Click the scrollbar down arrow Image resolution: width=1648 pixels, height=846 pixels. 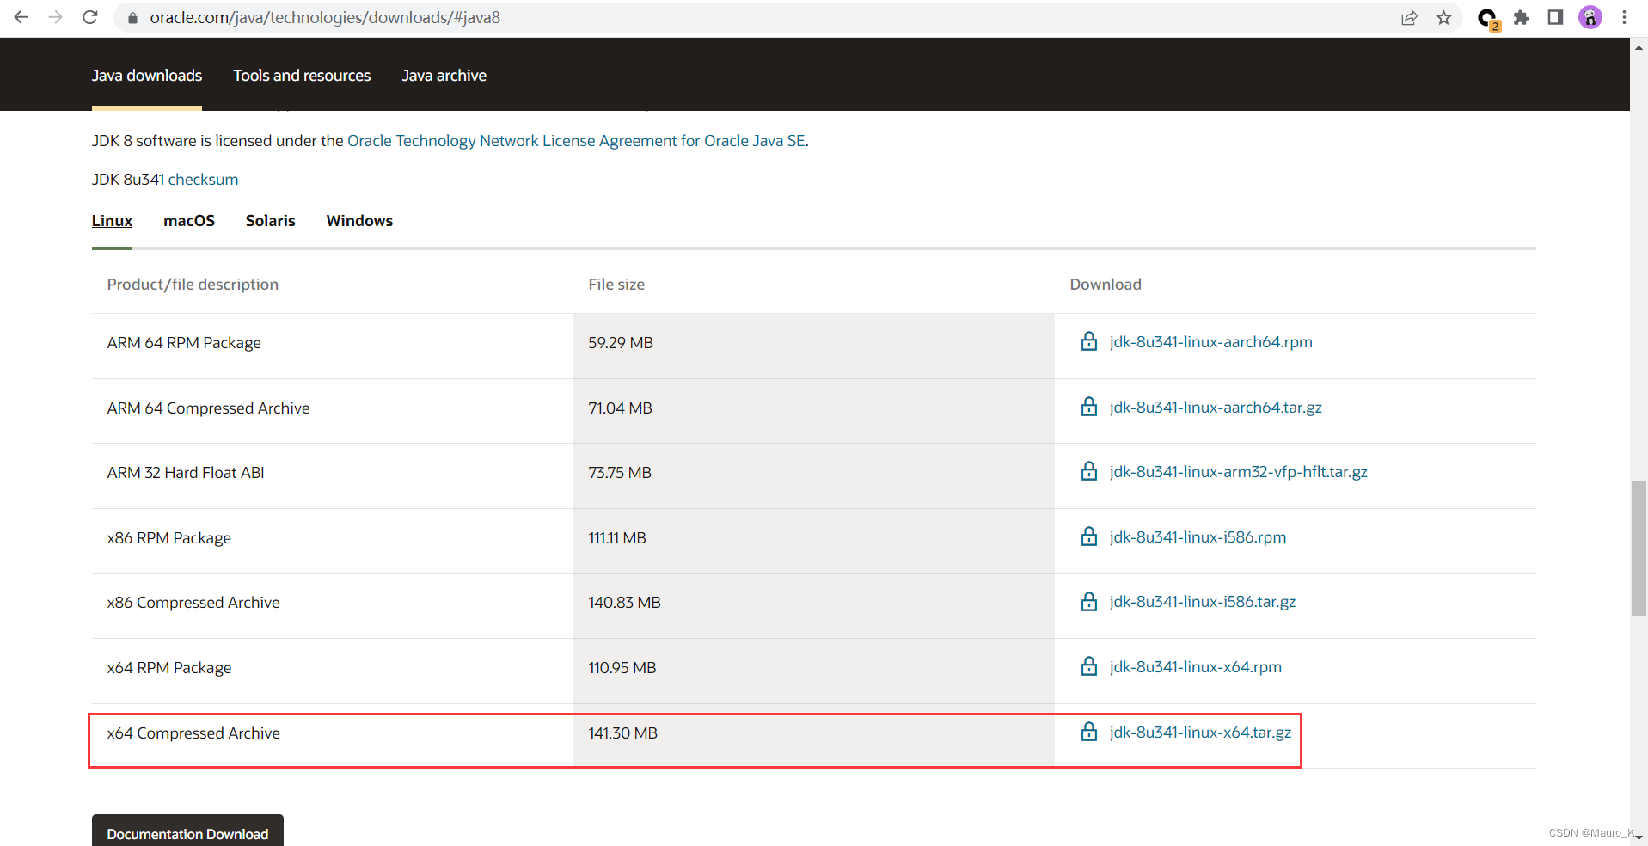coord(1639,837)
